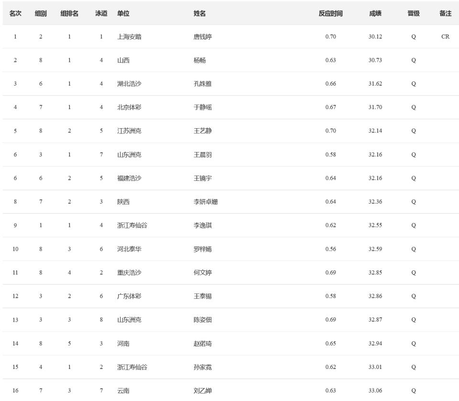
Task: Click team 浙江寿仙谷 for 李逸琪
Action: pyautogui.click(x=132, y=225)
